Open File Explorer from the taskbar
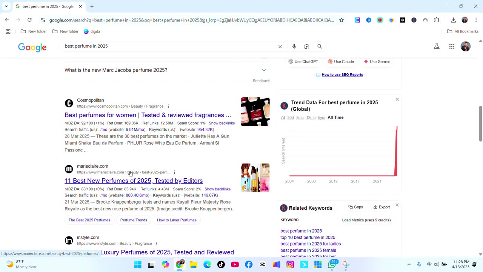Viewport: 483px width, 272px height. click(x=193, y=264)
